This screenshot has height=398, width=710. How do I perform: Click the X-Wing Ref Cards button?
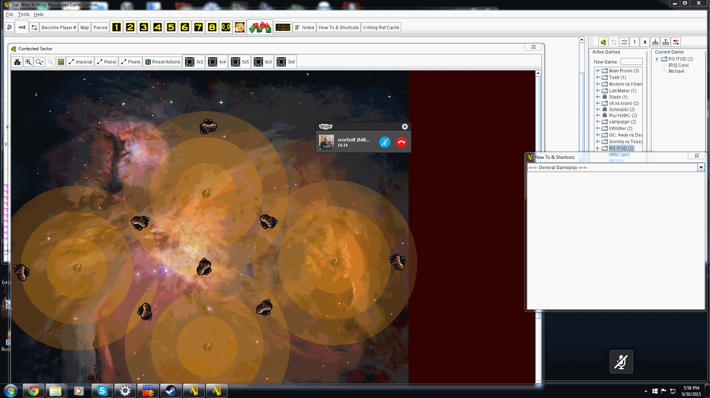pyautogui.click(x=381, y=27)
